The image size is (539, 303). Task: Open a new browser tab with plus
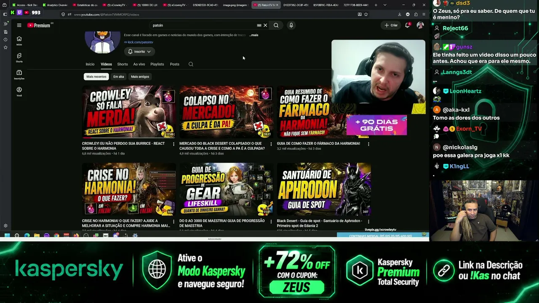click(x=375, y=5)
